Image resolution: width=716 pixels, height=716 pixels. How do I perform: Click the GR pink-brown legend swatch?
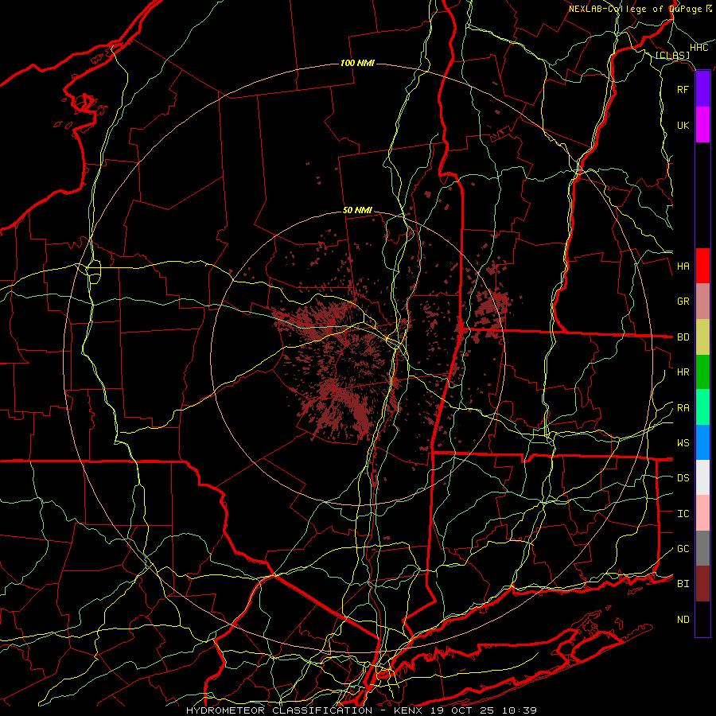point(702,302)
